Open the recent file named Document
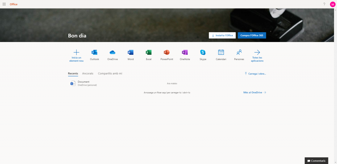 coord(84,82)
